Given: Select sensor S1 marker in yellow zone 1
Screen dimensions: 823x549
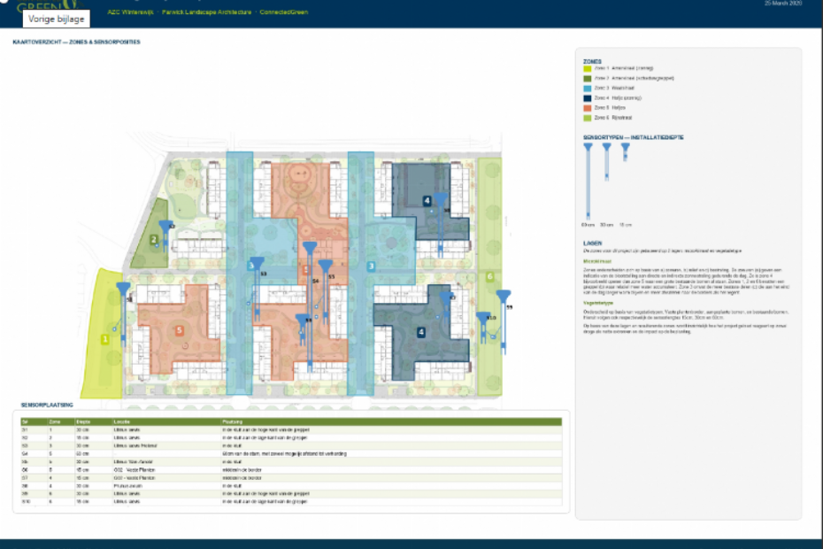Looking at the screenshot, I should [123, 314].
